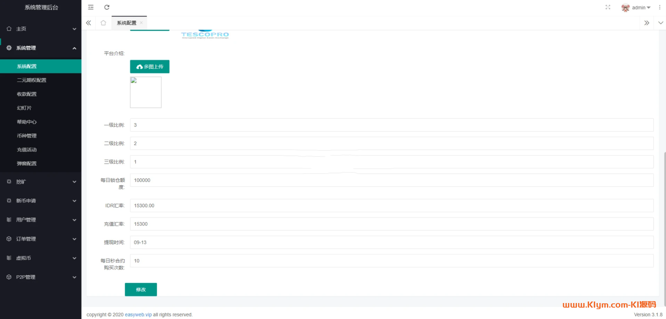Expand the P2P管理 menu chevron

coord(74,277)
